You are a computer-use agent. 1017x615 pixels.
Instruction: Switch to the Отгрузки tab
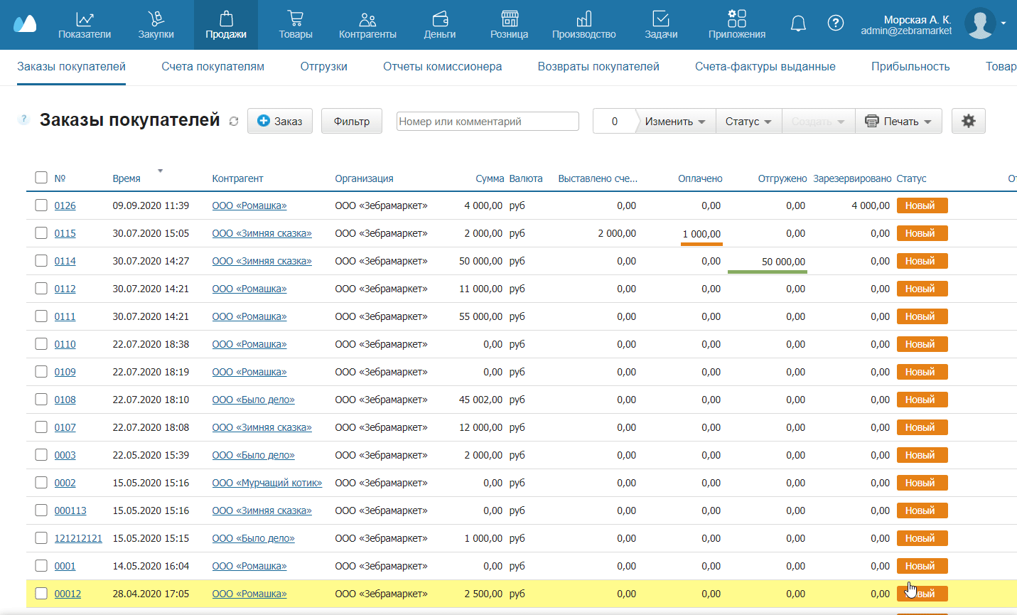click(323, 67)
